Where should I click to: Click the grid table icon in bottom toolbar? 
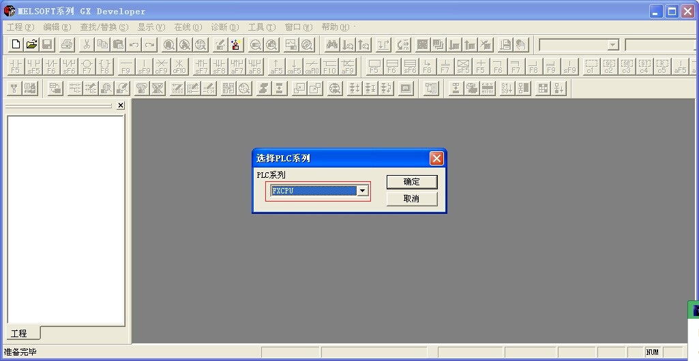coord(543,88)
